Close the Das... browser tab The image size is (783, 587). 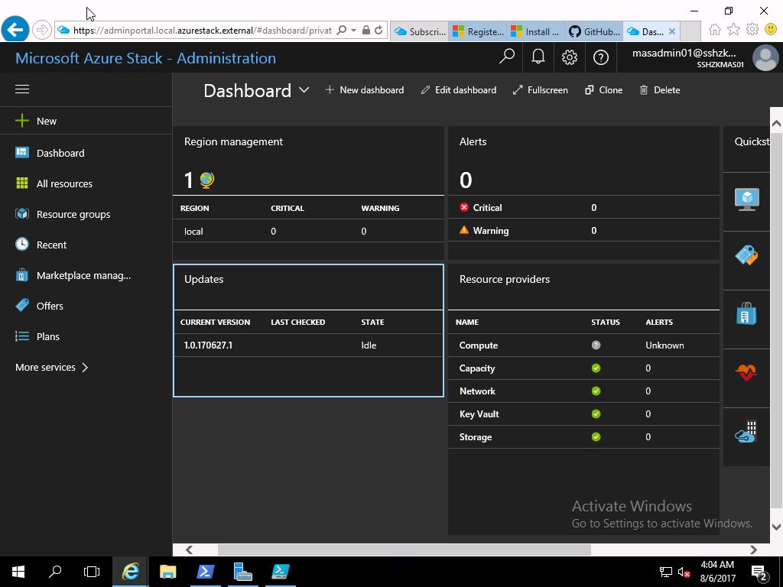(x=672, y=31)
